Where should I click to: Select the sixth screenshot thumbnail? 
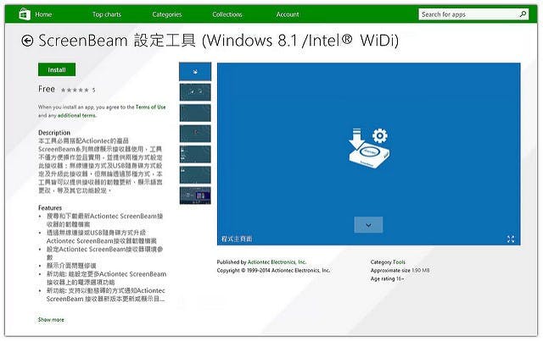(195, 175)
